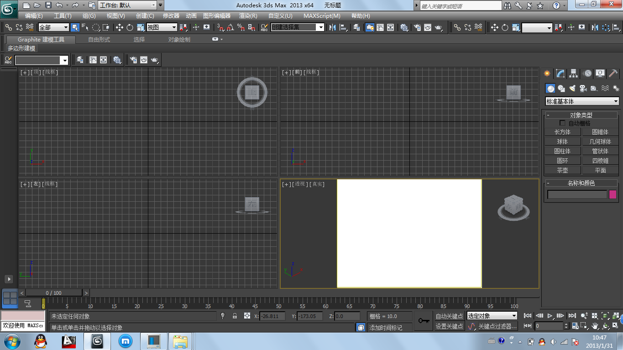Toggle the selection lock padlock in the status bar
Image resolution: width=623 pixels, height=350 pixels.
click(x=235, y=316)
